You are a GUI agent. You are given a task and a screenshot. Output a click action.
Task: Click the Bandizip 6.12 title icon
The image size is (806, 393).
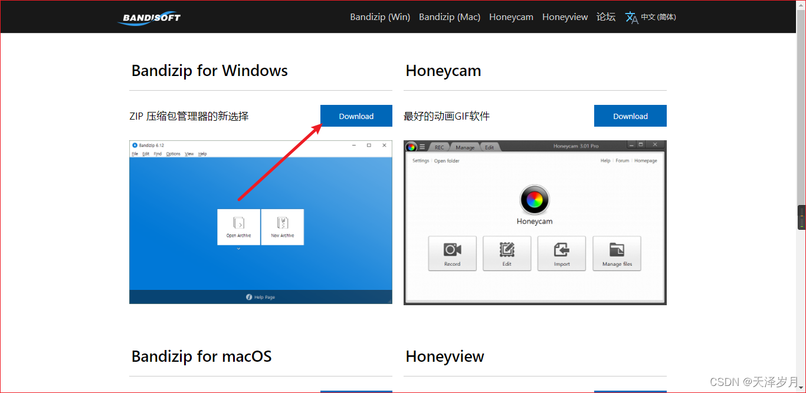coord(135,145)
